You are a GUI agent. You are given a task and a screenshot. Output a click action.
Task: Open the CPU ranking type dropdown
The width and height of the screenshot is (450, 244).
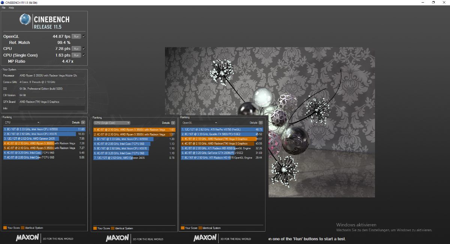[22, 122]
